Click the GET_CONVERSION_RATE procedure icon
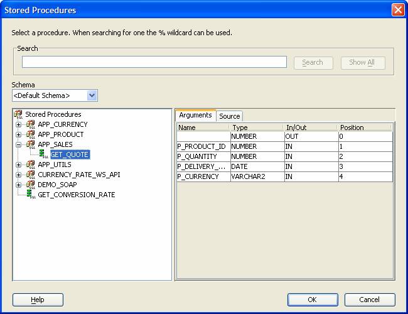Viewport: 408px width, 314px height. [x=30, y=195]
